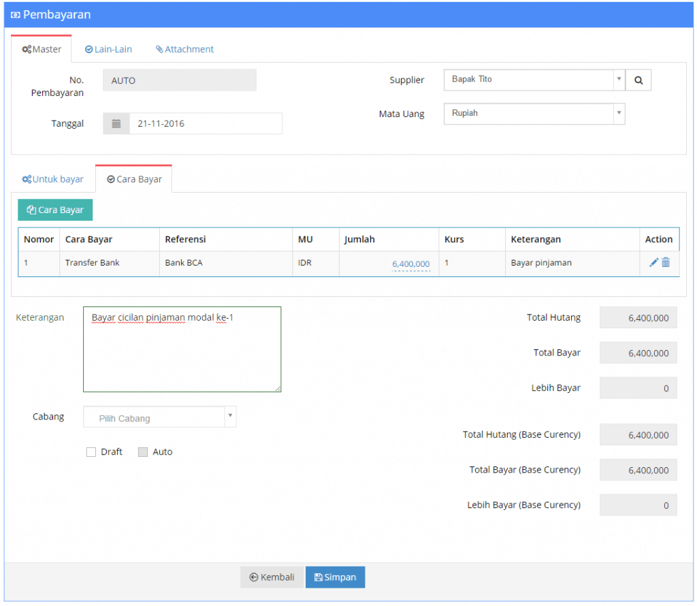
Task: Open the Attachment tab
Action: pyautogui.click(x=184, y=49)
